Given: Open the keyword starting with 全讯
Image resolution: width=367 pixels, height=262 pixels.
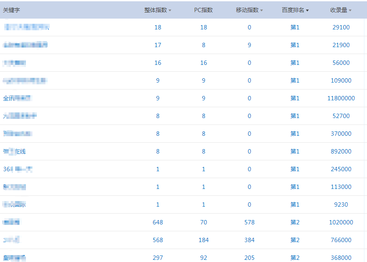Looking at the screenshot, I should [x=17, y=98].
